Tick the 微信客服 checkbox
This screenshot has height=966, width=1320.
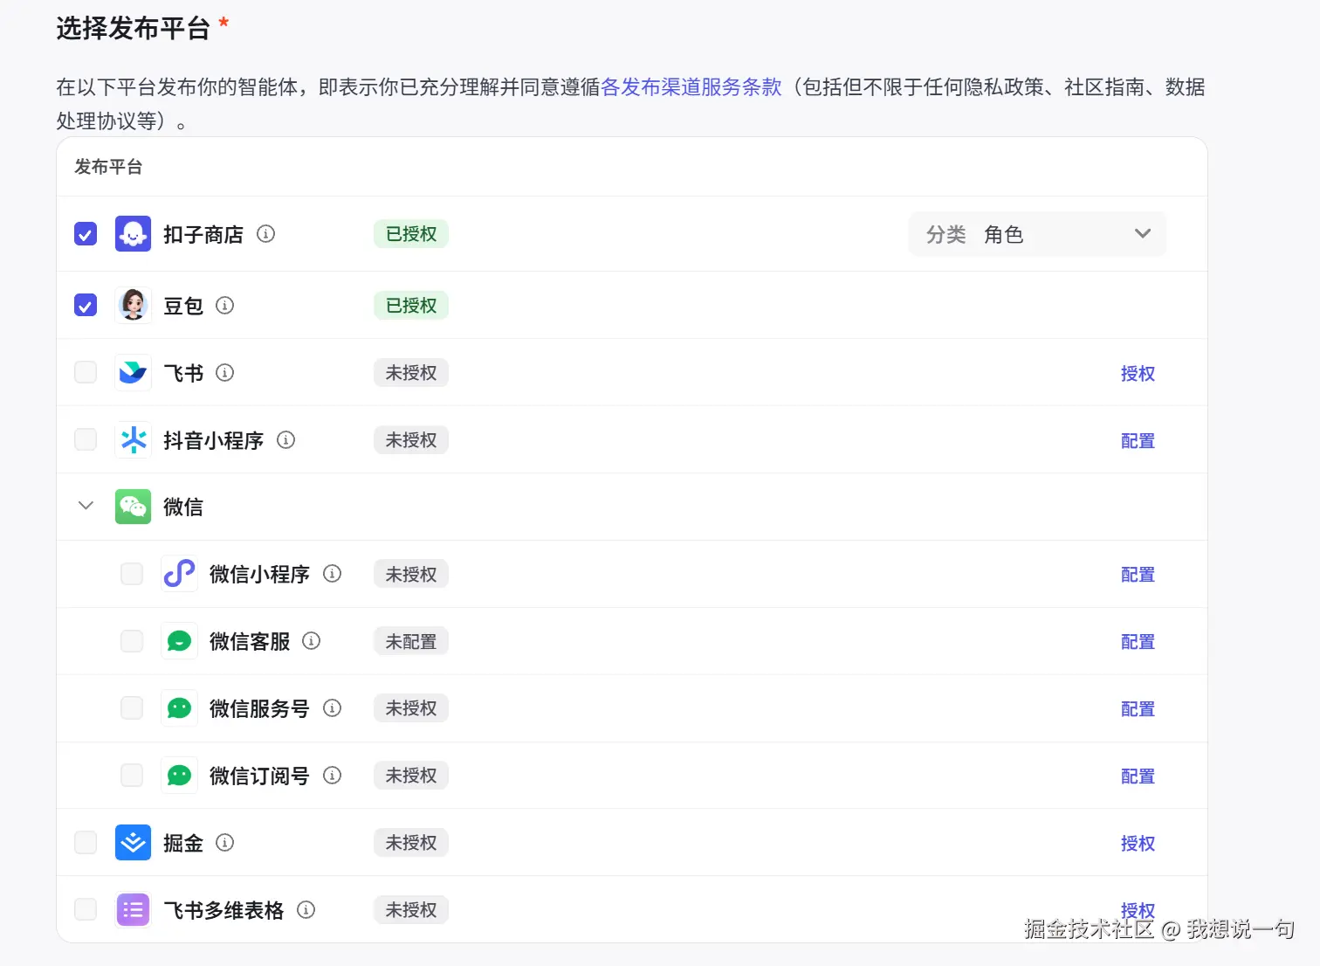(132, 641)
